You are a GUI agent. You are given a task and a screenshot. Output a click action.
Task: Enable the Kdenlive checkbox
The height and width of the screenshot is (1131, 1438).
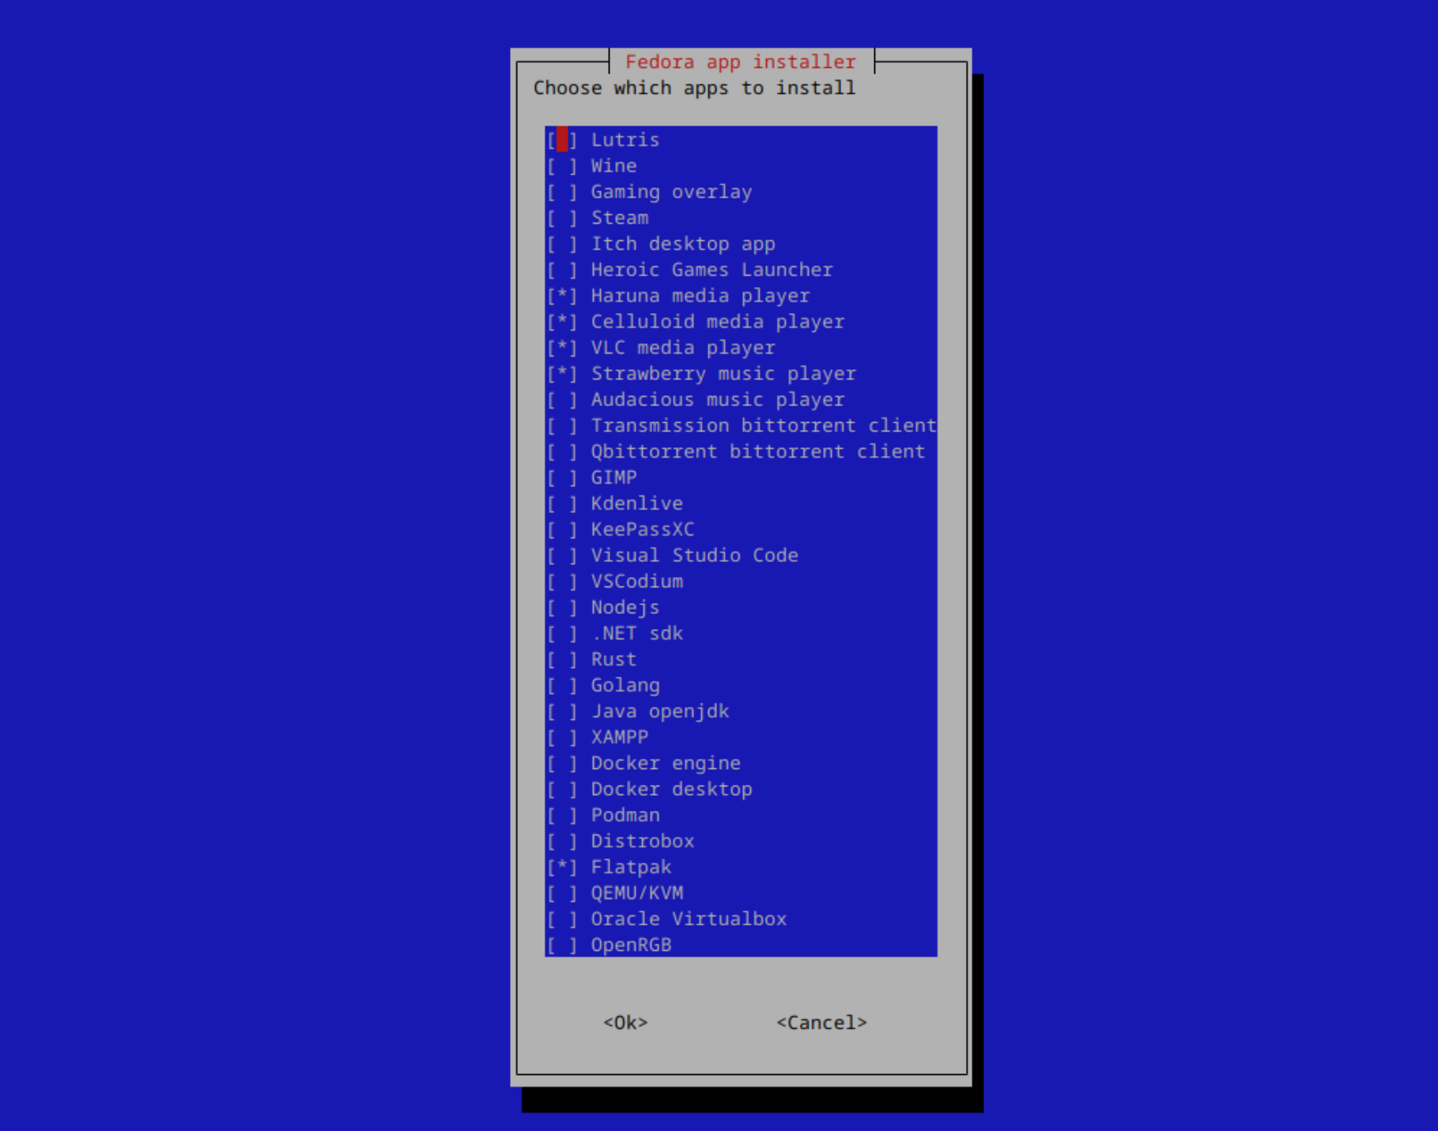point(562,503)
